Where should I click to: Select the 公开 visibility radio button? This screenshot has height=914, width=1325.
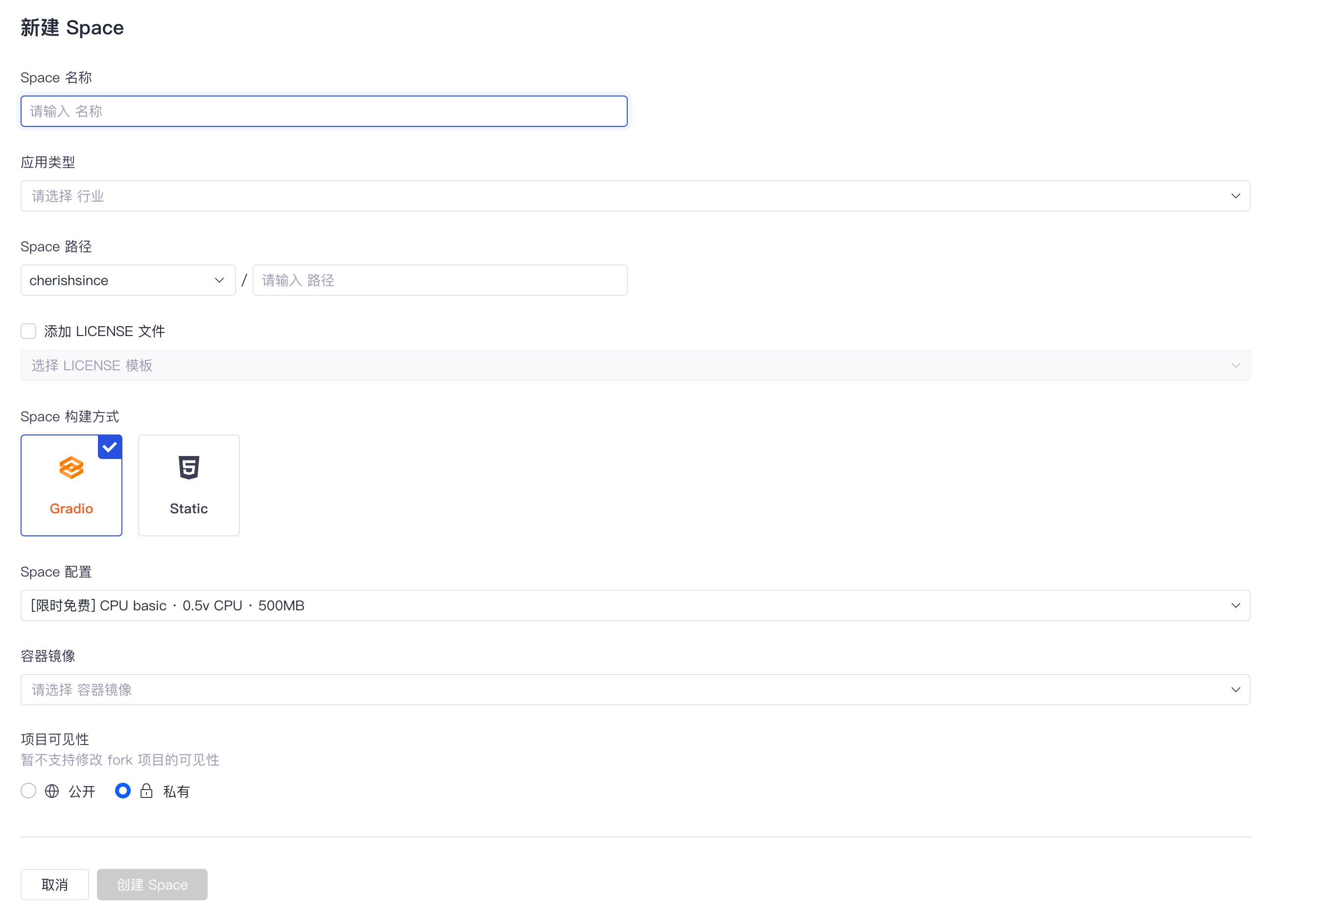[28, 791]
